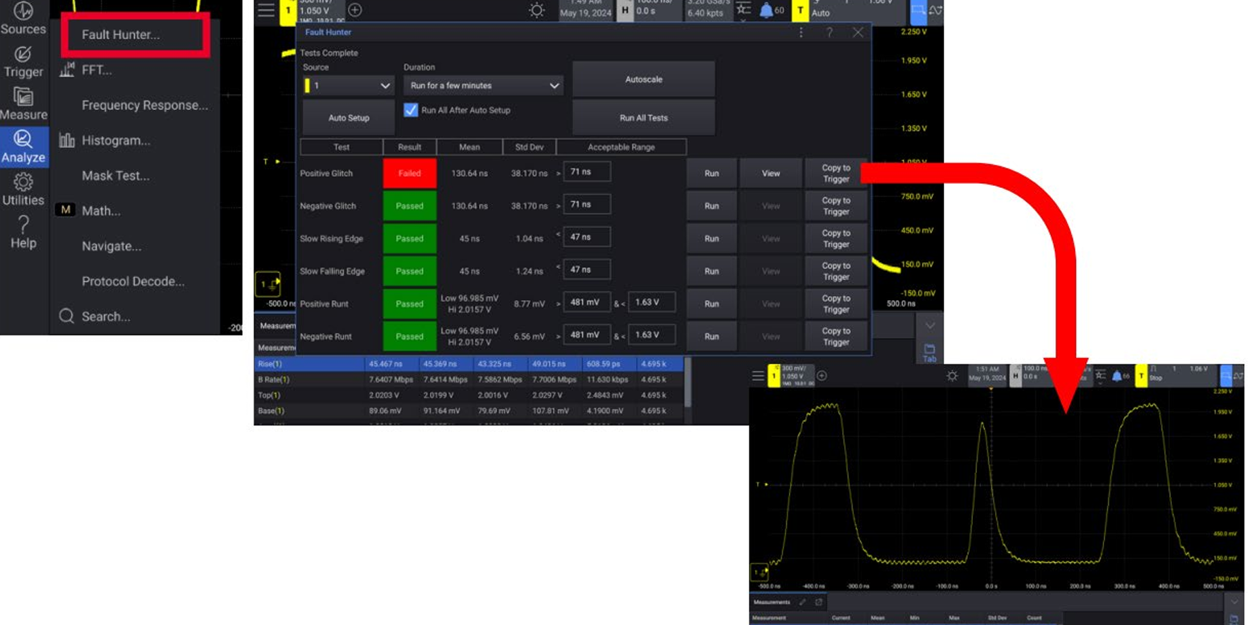Click the add channel plus icon
The height and width of the screenshot is (625, 1248).
click(355, 10)
